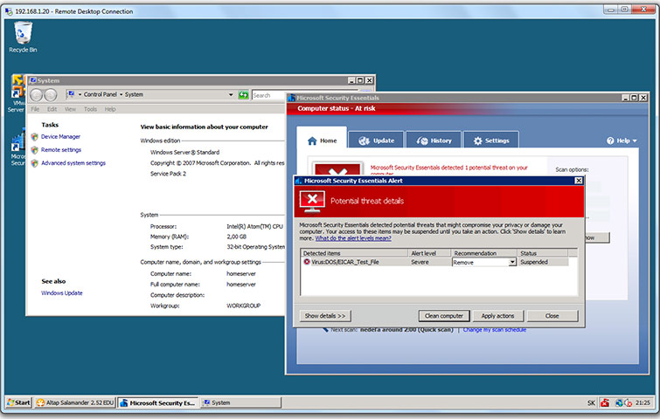This screenshot has height=419, width=660.
Task: Click the clock icon on History tab
Action: (x=422, y=141)
